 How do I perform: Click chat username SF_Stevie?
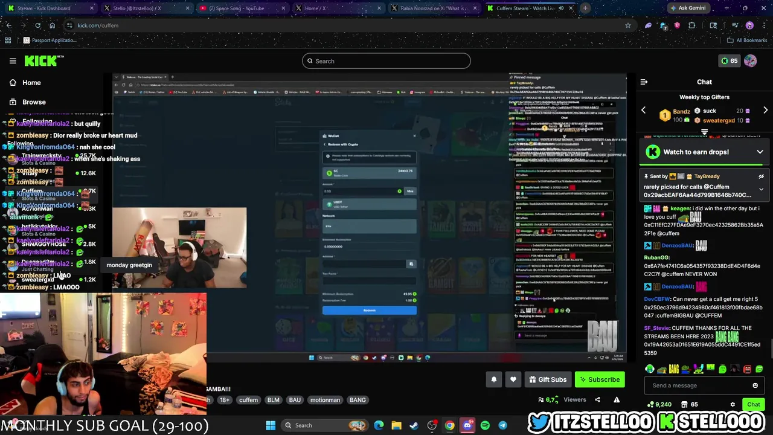click(x=656, y=328)
